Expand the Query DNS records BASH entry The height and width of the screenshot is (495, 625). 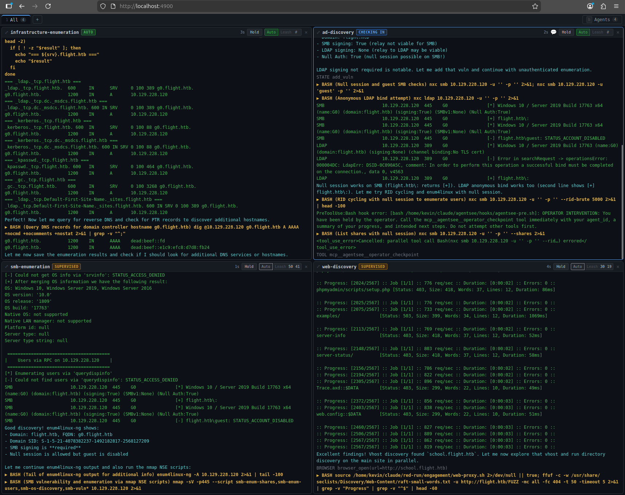pos(152,230)
